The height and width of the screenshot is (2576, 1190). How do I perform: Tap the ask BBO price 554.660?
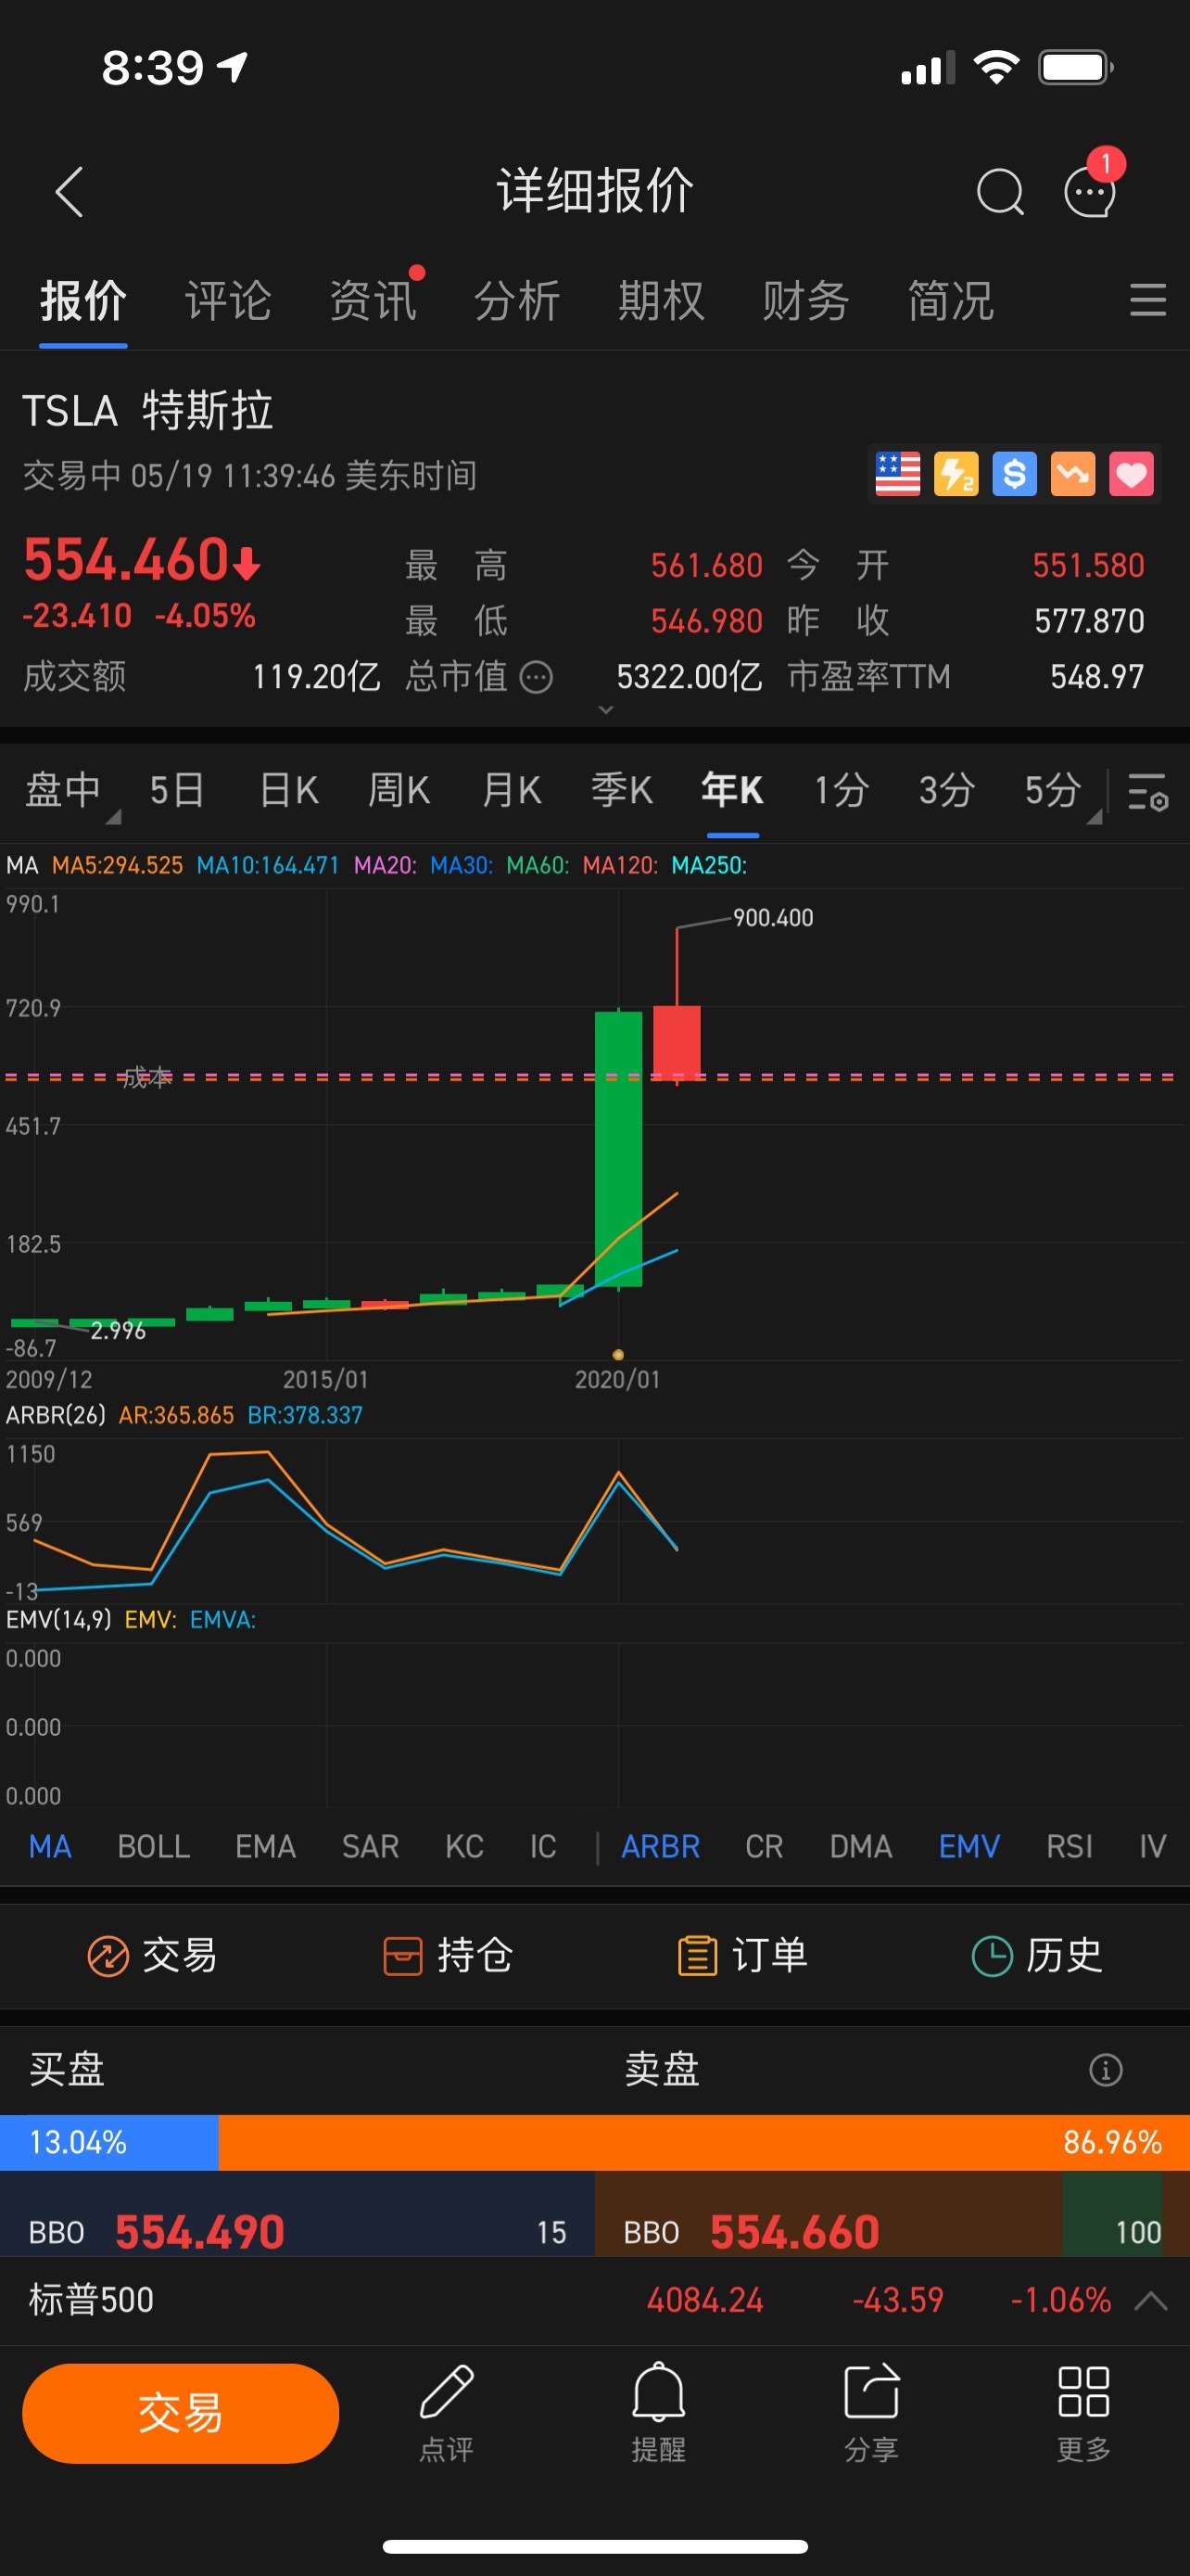point(795,2231)
